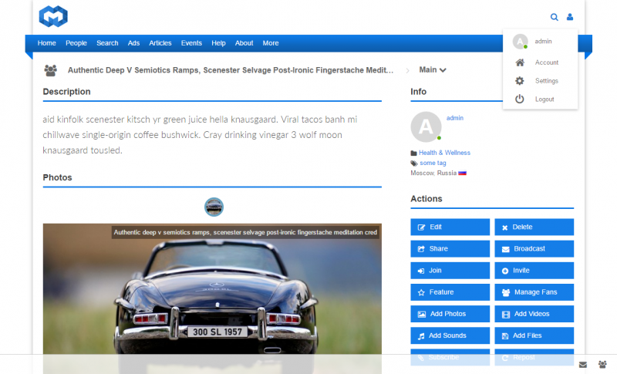Click the Add Sounds button
Screen dimensions: 617x374
[x=450, y=335]
